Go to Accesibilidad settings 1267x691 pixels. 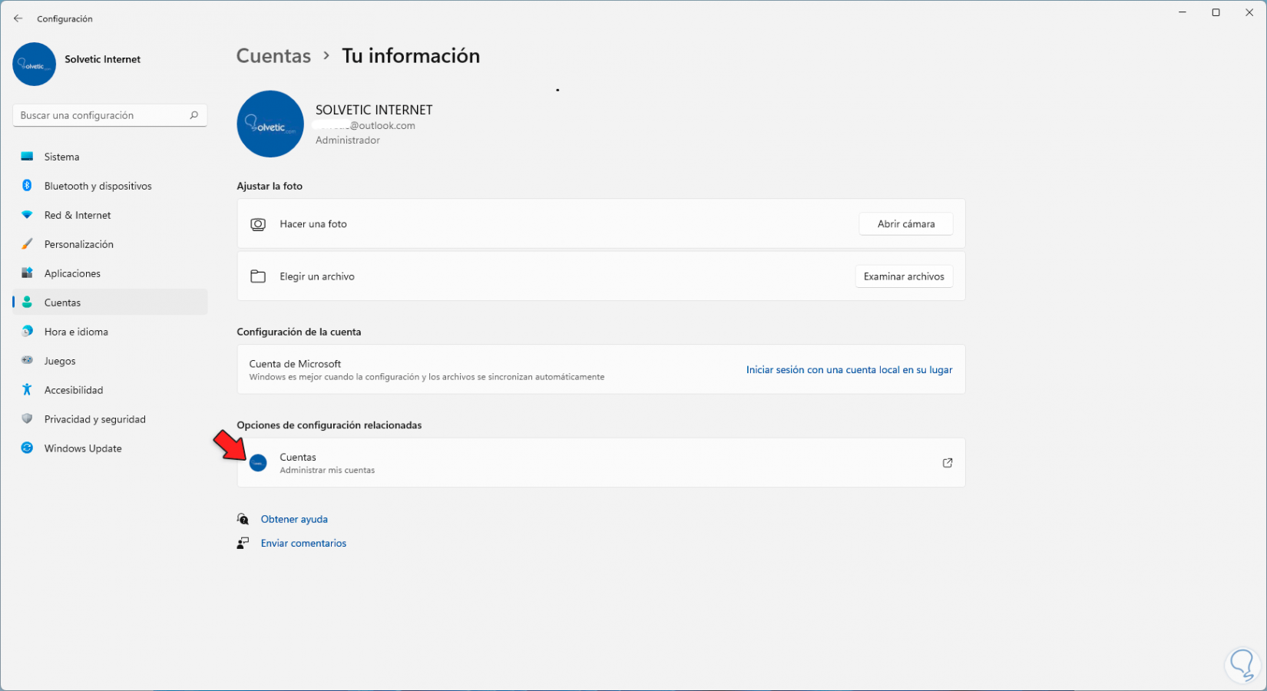[x=110, y=390]
